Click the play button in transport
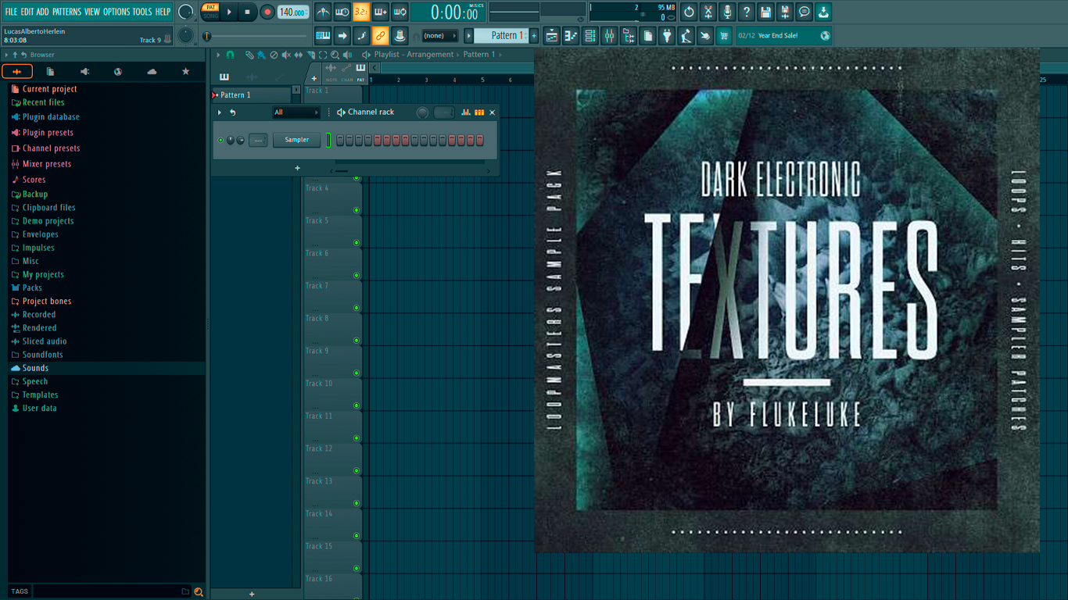 (x=229, y=12)
